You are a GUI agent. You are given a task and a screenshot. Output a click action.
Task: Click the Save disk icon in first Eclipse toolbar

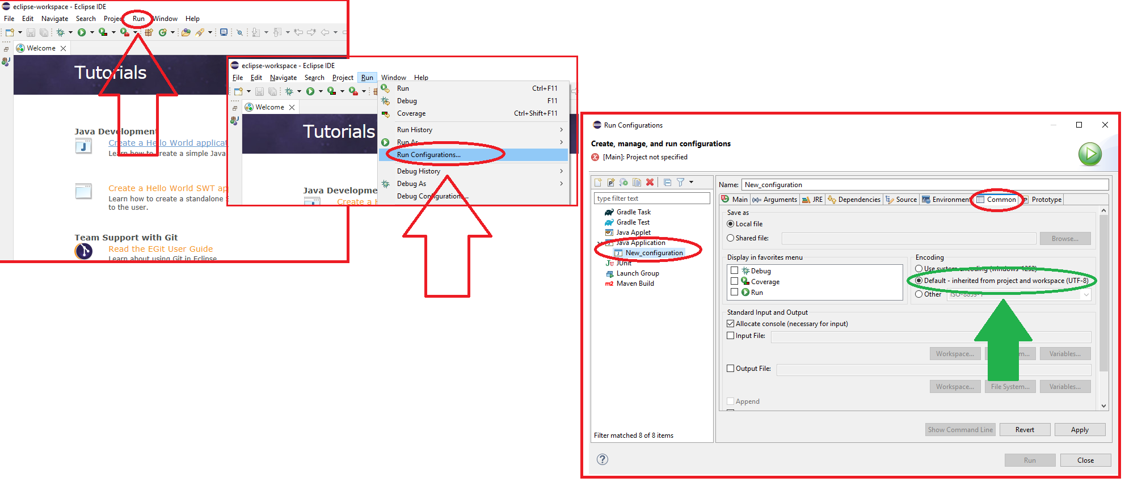point(31,32)
